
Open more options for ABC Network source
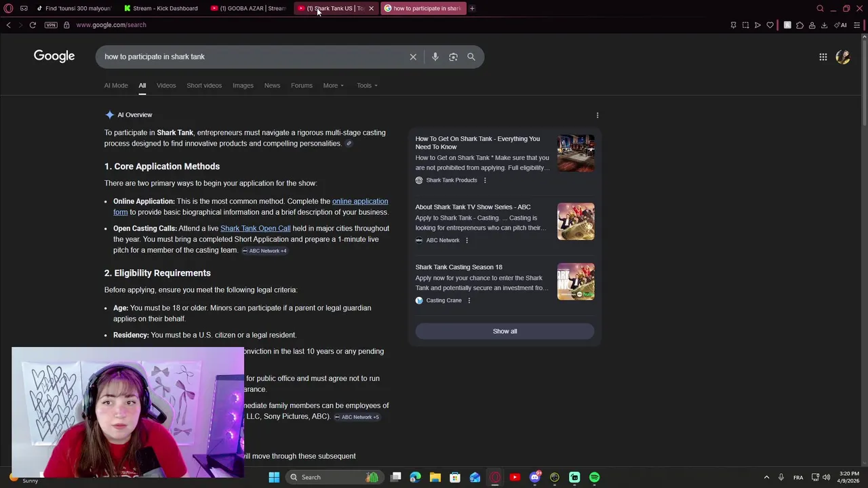click(467, 240)
